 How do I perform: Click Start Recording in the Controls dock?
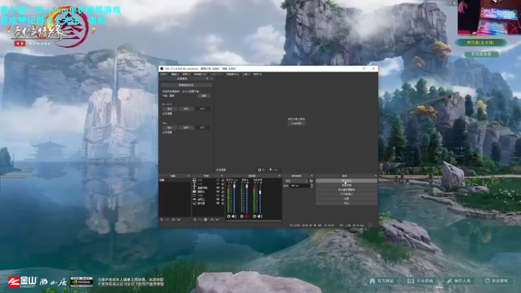click(x=346, y=185)
